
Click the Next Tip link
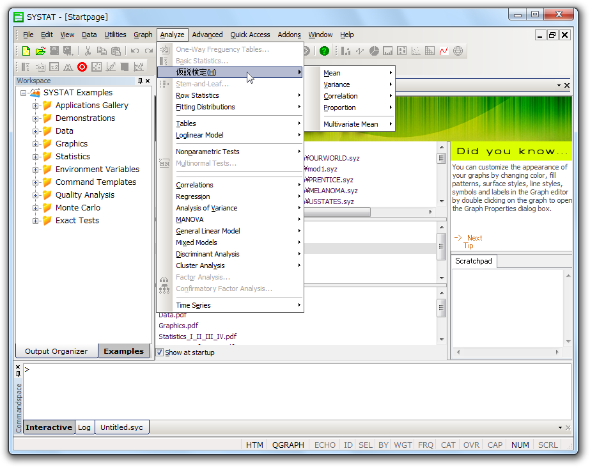[x=469, y=242]
